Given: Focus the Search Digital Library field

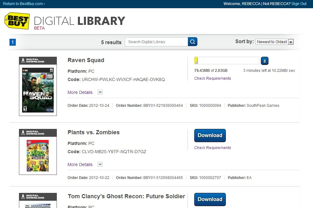Looking at the screenshot, I should coord(156,42).
